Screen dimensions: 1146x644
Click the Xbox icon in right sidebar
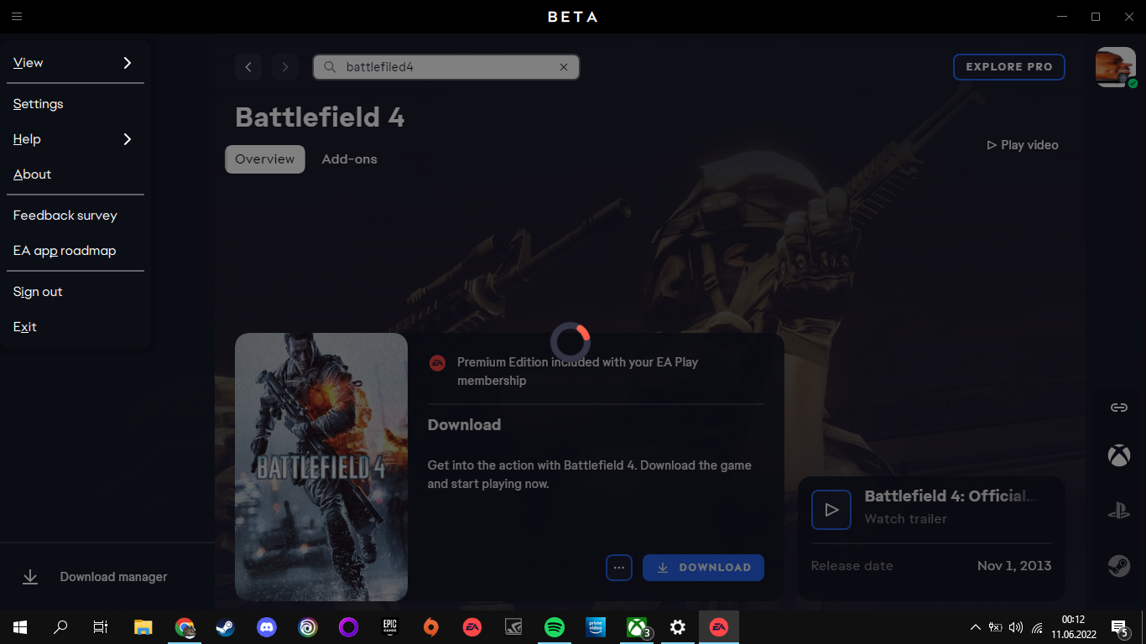(x=1119, y=455)
